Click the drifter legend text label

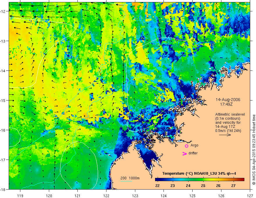[x=193, y=153]
